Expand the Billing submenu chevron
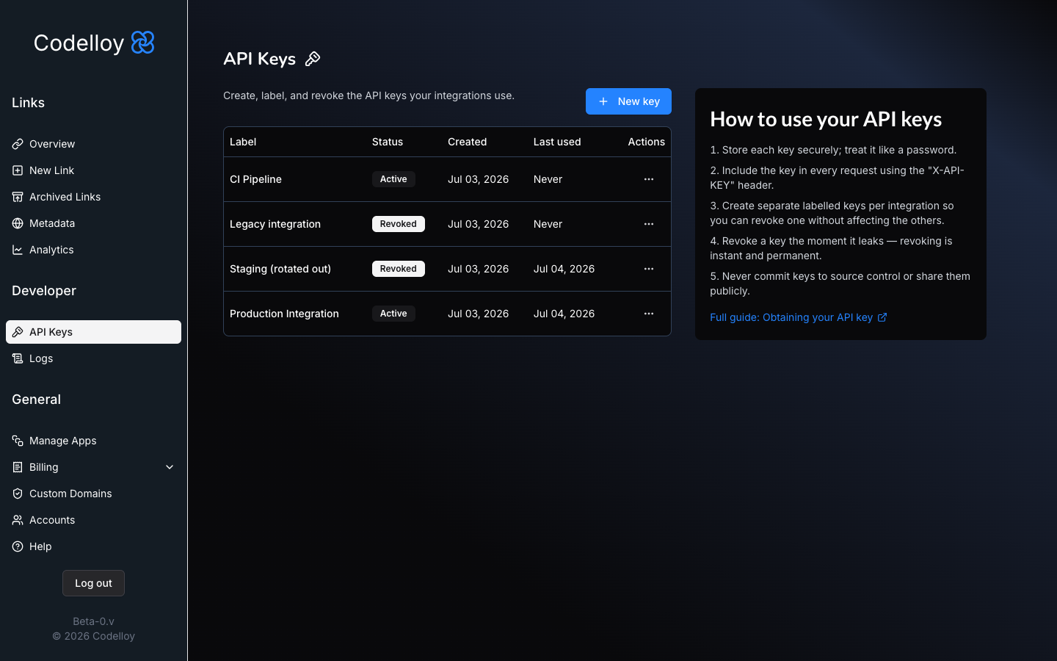Viewport: 1057px width, 661px height. (170, 467)
